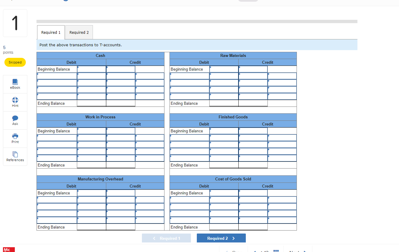Click Raw Materials Ending Balance credit field
Viewport: 399px width, 252px height.
tap(253, 103)
